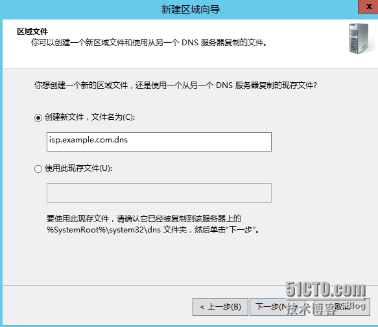Click the empty existing file name field
The image size is (378, 327).
click(x=159, y=193)
